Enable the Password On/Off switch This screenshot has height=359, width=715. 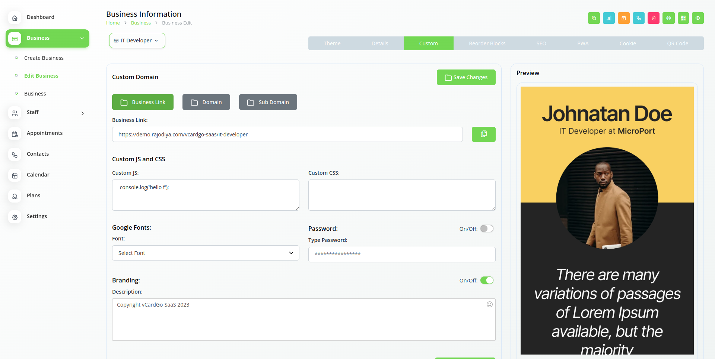pyautogui.click(x=486, y=229)
